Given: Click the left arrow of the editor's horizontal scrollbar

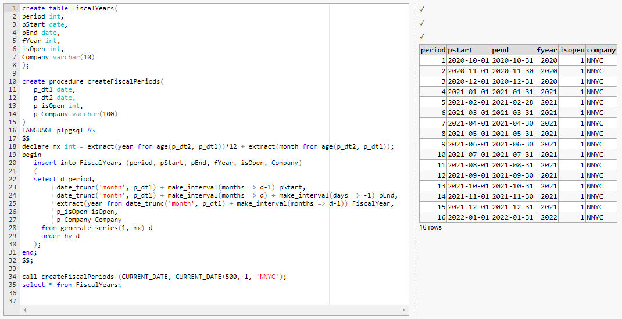Looking at the screenshot, I should click(x=24, y=310).
